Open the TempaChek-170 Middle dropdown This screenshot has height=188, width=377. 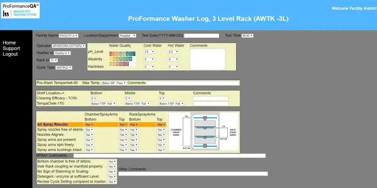coord(138,104)
